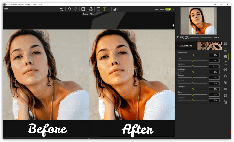This screenshot has width=234, height=142.
Task: Undo the last edit
Action: click(69, 9)
